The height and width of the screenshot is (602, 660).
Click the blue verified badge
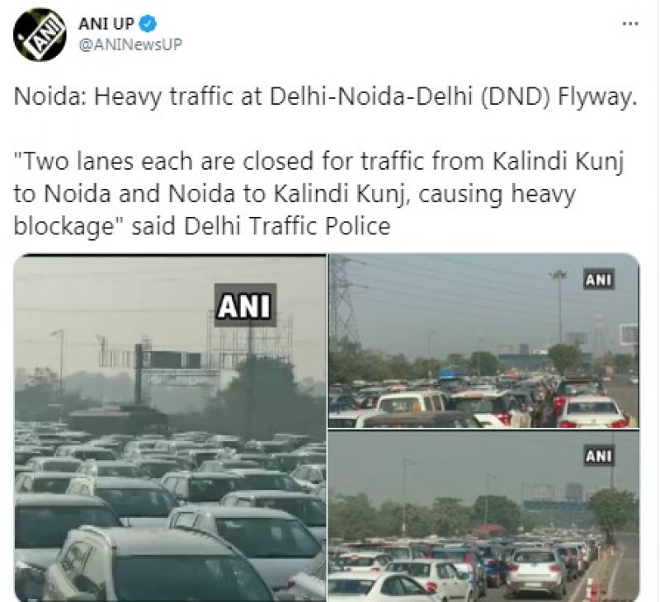(148, 24)
